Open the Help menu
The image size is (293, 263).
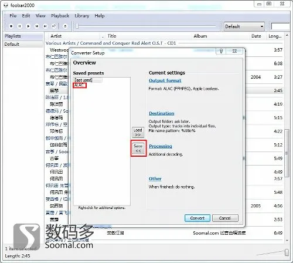click(100, 16)
